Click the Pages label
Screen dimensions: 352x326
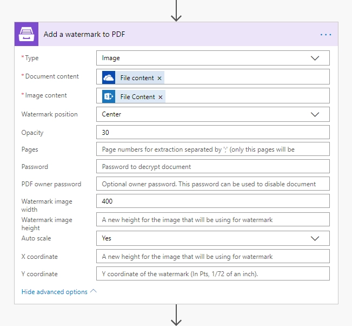pyautogui.click(x=30, y=149)
